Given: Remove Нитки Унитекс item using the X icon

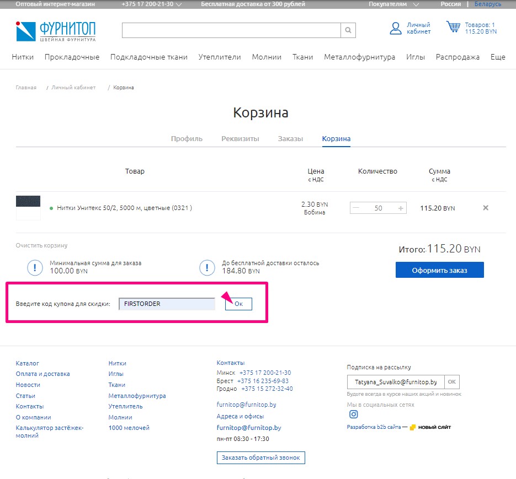Looking at the screenshot, I should click(485, 208).
